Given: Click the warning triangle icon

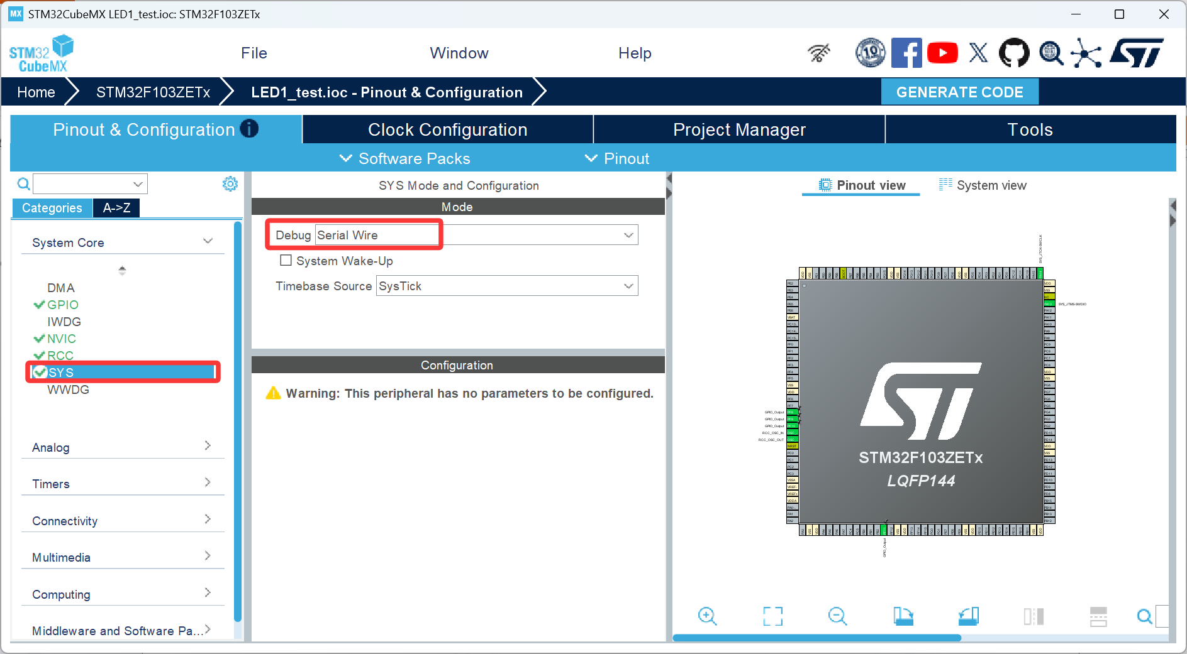Looking at the screenshot, I should (273, 393).
